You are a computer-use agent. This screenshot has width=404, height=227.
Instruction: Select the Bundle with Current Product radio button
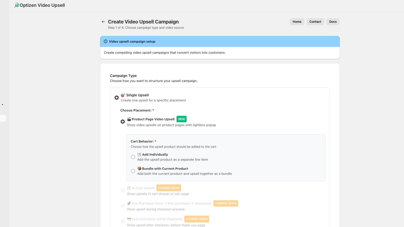tap(133, 171)
